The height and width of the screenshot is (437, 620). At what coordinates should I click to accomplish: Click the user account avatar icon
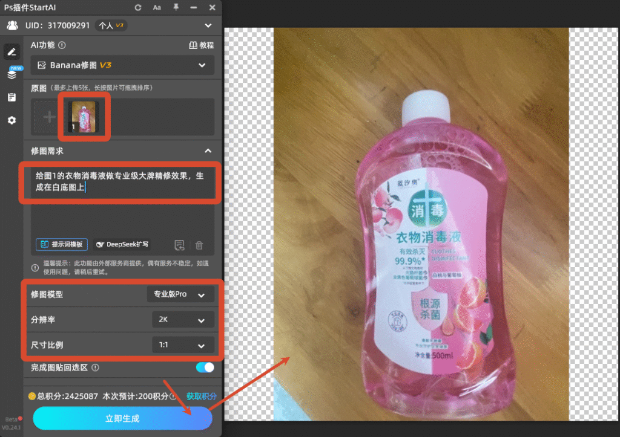tap(12, 25)
